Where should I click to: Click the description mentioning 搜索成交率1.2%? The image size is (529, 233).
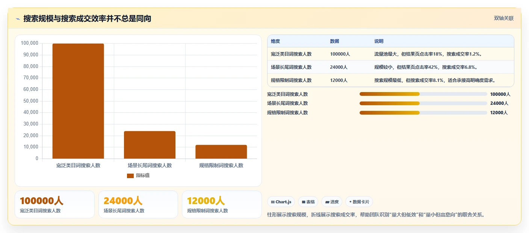coord(428,54)
